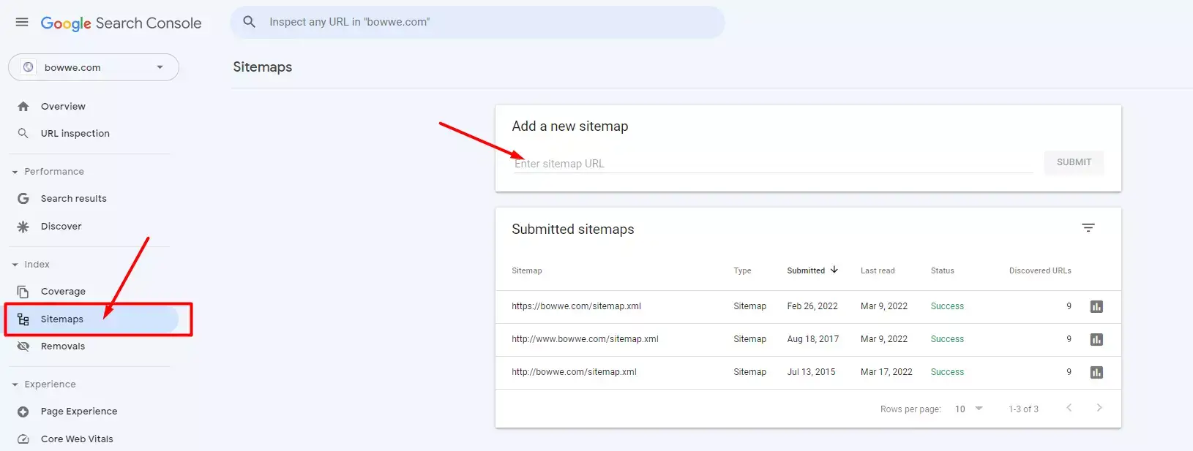Click the Mar 17, 2022 last read date

point(886,372)
